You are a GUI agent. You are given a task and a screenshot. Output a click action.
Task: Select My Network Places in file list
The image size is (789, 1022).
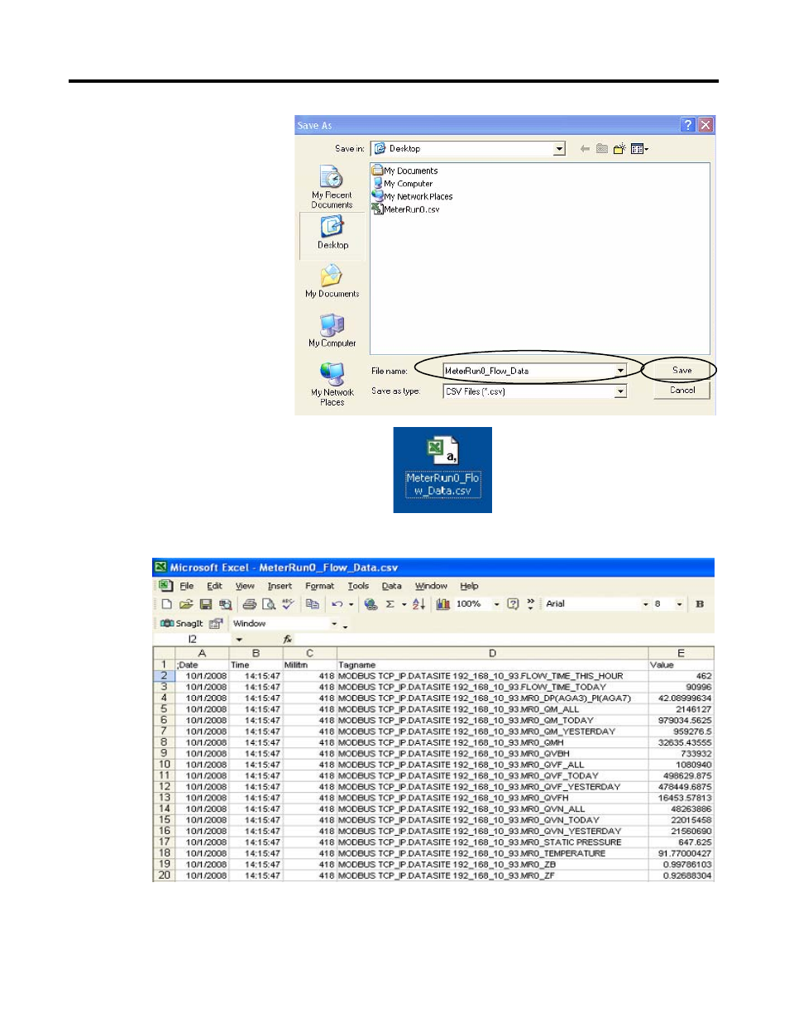coord(413,196)
